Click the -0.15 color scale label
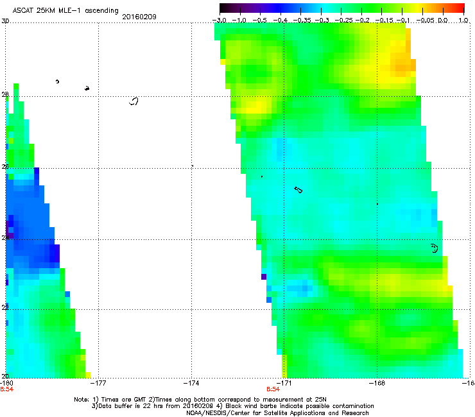 (384, 21)
